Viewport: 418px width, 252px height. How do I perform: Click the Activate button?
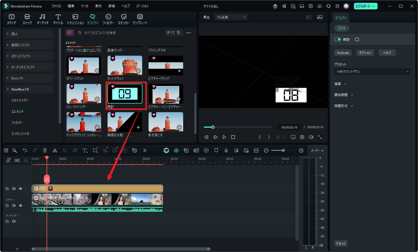(343, 53)
